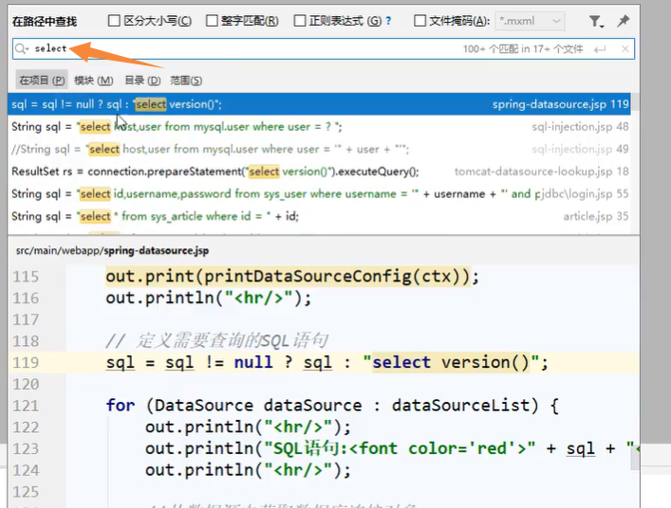Switch to Scope (范围) tab
Image resolution: width=671 pixels, height=508 pixels.
186,81
